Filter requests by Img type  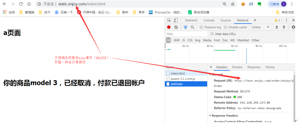click(198, 40)
